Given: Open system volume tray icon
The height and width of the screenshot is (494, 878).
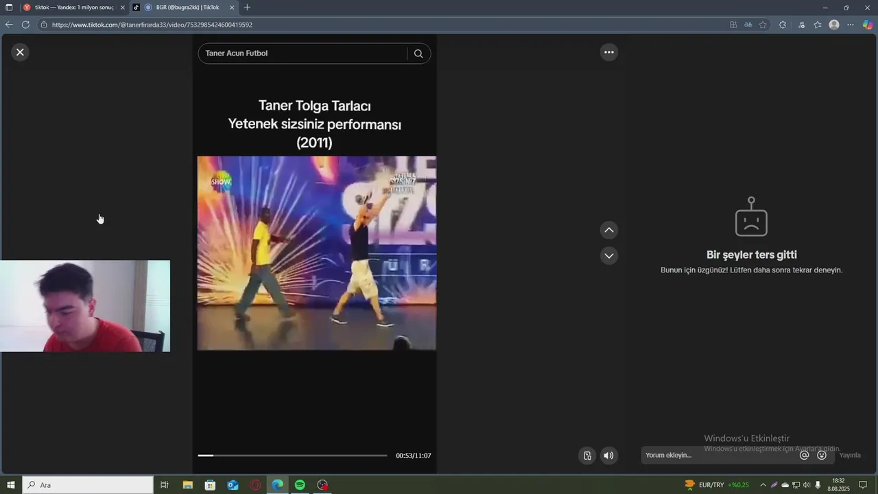Looking at the screenshot, I should (807, 485).
